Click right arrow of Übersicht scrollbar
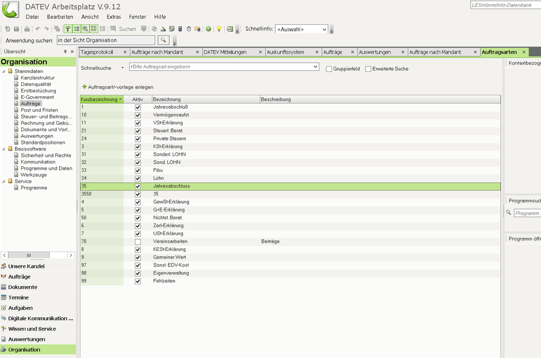Screen dimensions: 541x358 tap(71, 255)
